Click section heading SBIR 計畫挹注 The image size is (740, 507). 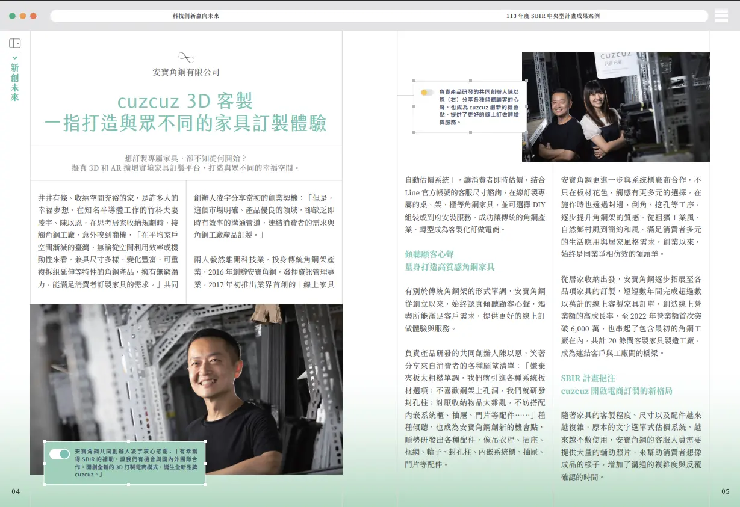point(588,378)
